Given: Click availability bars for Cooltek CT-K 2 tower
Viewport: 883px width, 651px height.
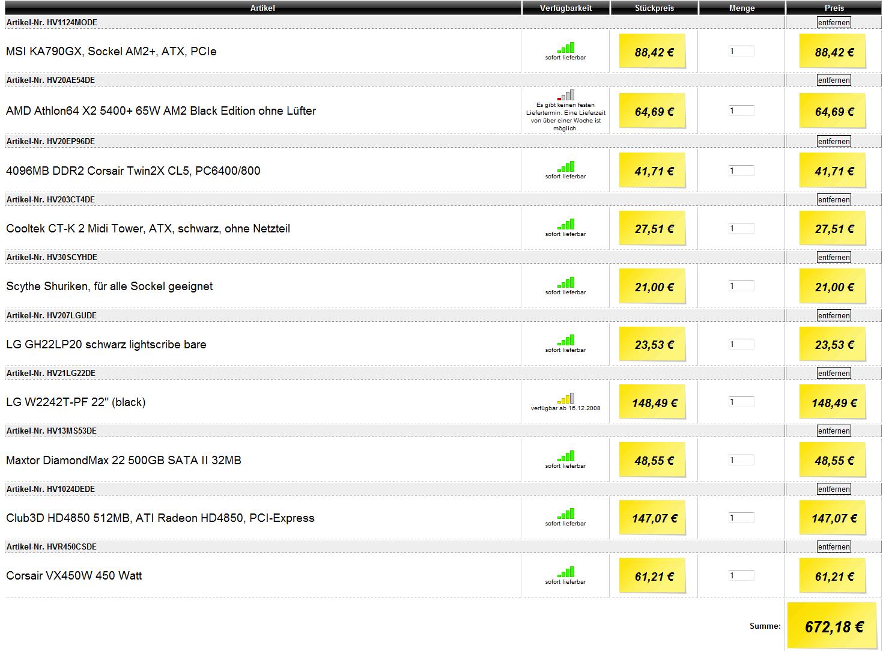Looking at the screenshot, I should [565, 224].
